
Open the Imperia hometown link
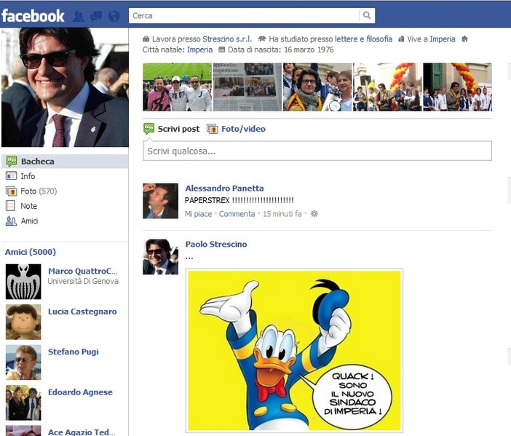(199, 49)
